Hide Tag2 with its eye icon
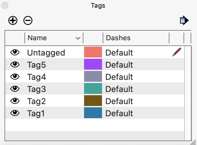 (x=15, y=101)
